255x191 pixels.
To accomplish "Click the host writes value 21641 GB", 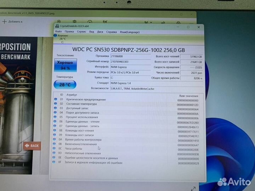I will tap(192, 62).
